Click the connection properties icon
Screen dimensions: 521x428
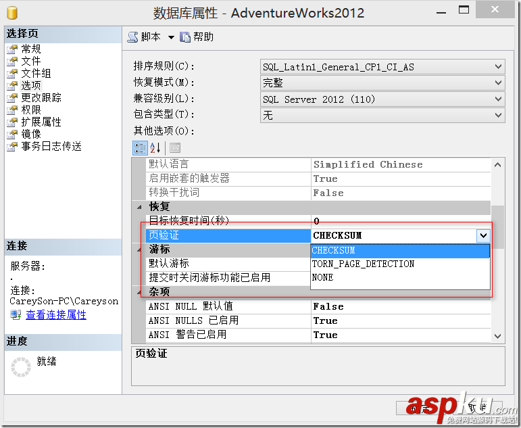[16, 314]
